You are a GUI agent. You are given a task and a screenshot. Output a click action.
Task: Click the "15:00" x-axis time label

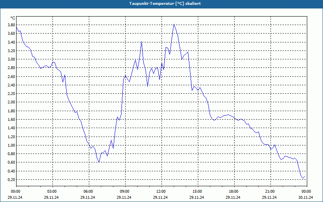pos(197,191)
